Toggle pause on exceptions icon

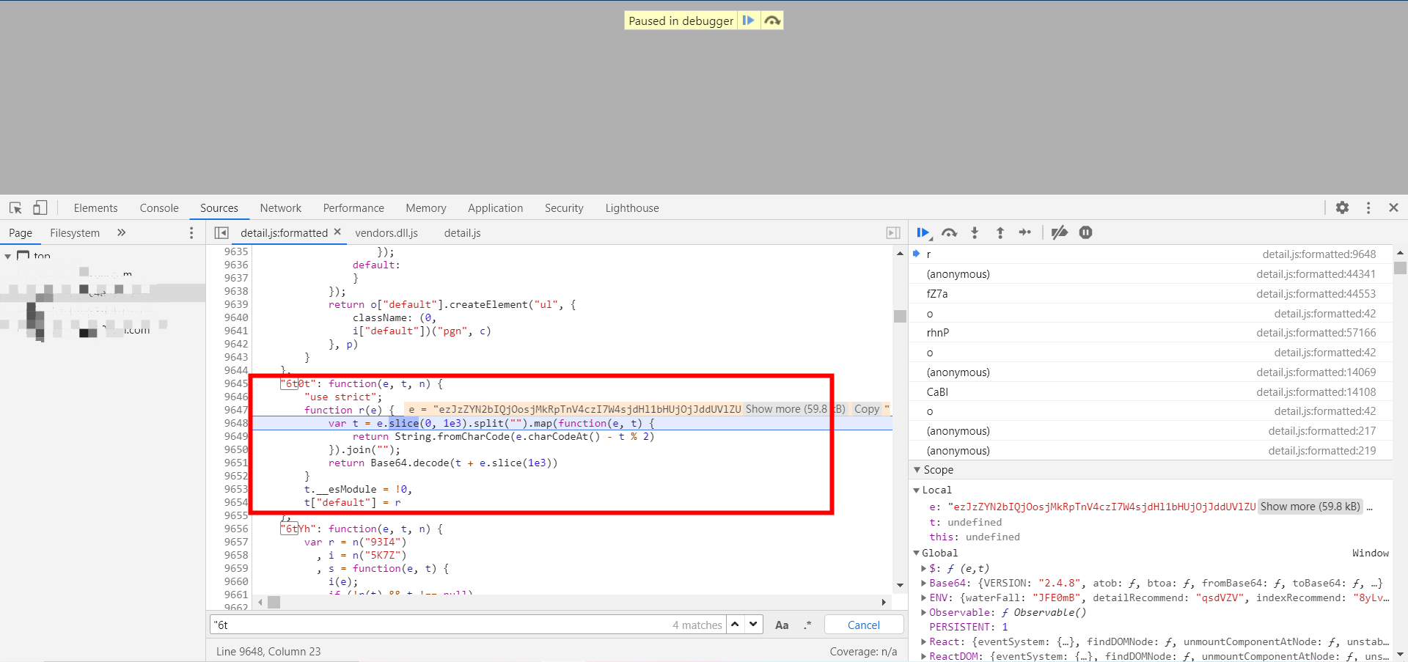click(x=1086, y=232)
